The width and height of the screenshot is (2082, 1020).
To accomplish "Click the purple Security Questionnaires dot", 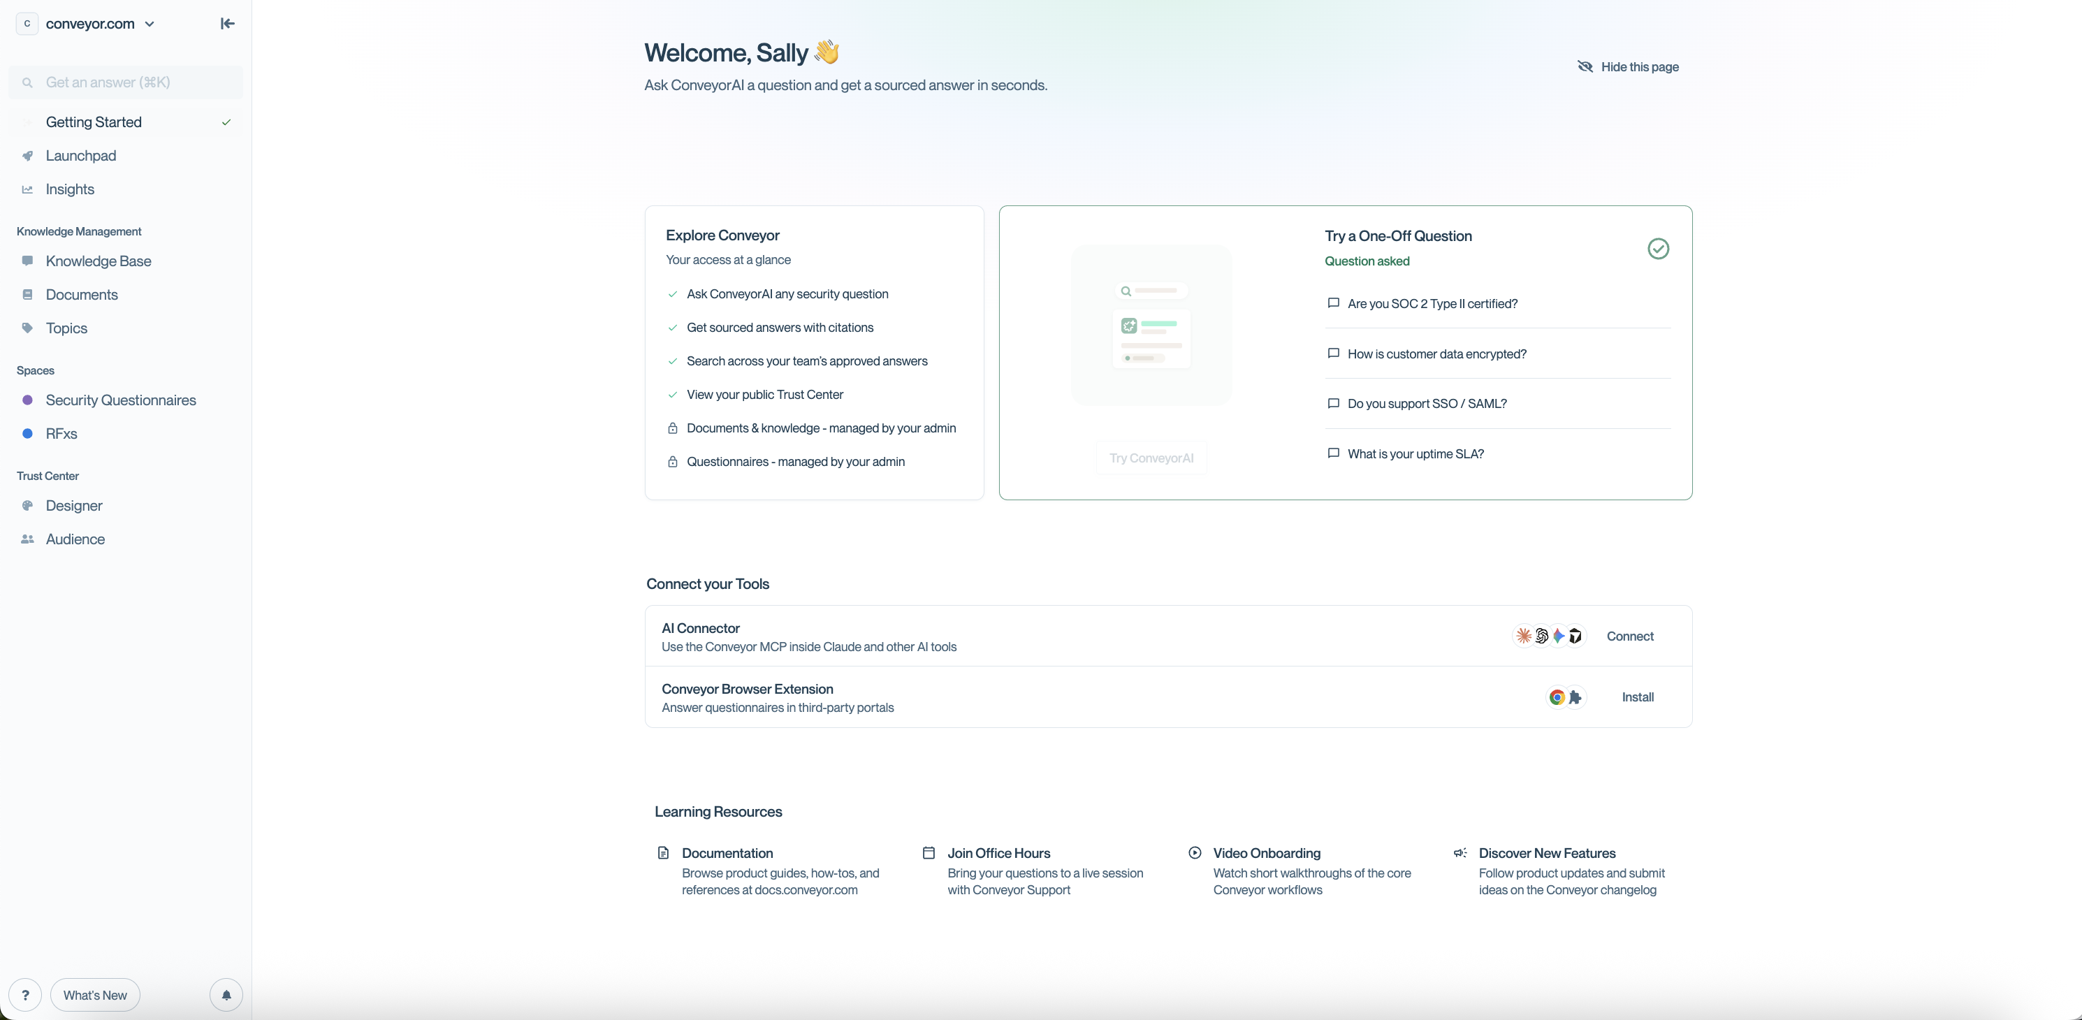I will pyautogui.click(x=27, y=400).
